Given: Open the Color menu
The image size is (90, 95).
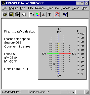Looking at the screenshot, I should pos(23,8).
